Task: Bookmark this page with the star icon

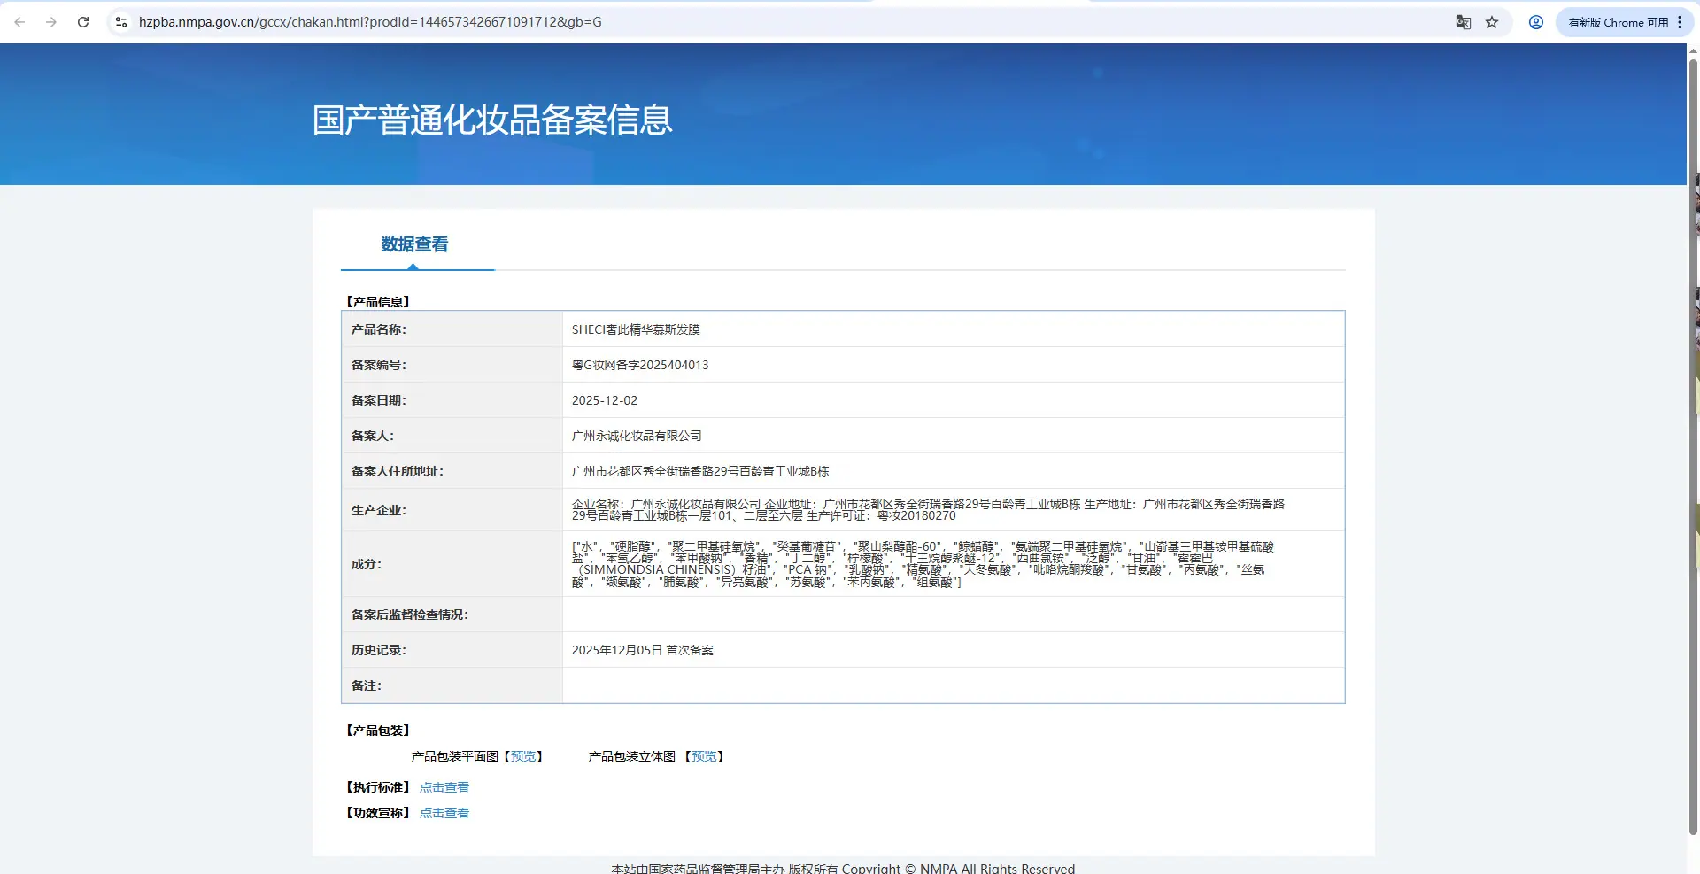Action: 1492,22
